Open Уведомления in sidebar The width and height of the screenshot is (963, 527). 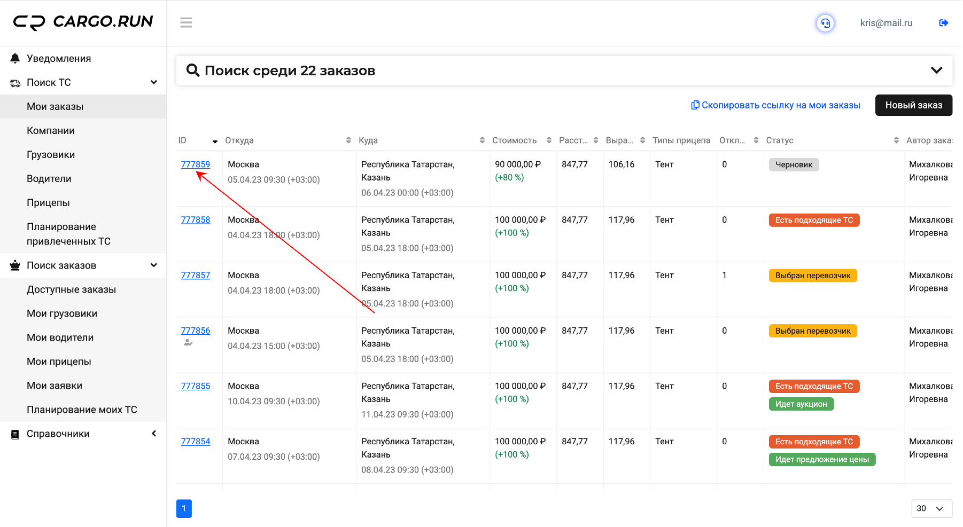click(83, 58)
